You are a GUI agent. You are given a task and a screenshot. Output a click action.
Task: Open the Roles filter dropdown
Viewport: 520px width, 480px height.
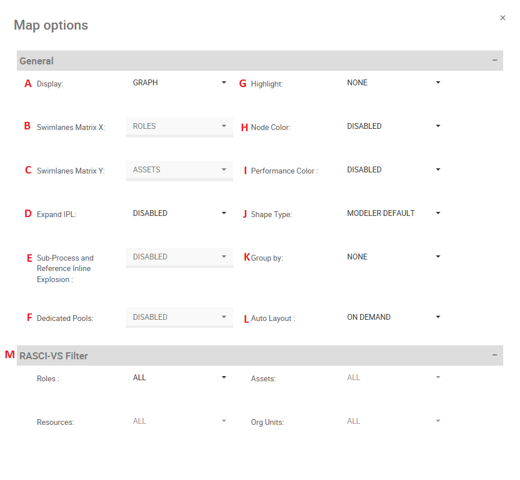[179, 378]
